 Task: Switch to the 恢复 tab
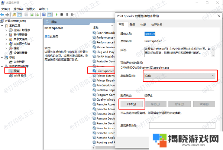tap(143, 25)
